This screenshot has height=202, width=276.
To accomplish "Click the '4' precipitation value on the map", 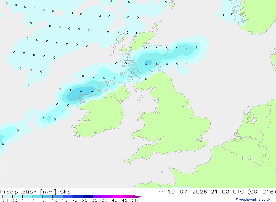I will pyautogui.click(x=81, y=91).
